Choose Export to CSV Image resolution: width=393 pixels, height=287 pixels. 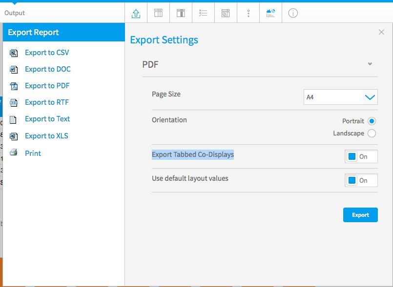(x=47, y=53)
